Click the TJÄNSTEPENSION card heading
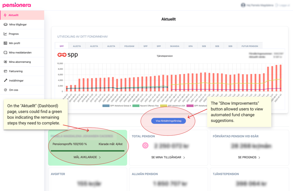Image resolution: width=293 pixels, height=191 pixels. (226, 174)
